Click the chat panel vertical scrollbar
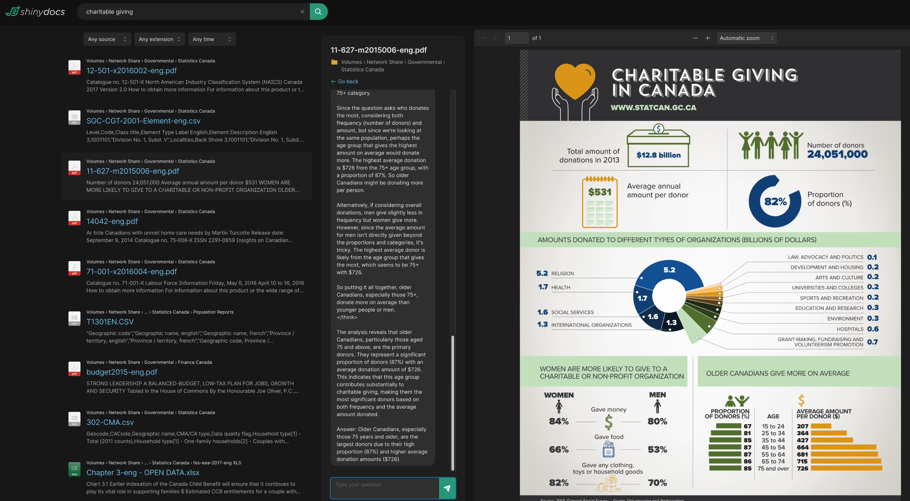Image resolution: width=910 pixels, height=501 pixels. 453,402
